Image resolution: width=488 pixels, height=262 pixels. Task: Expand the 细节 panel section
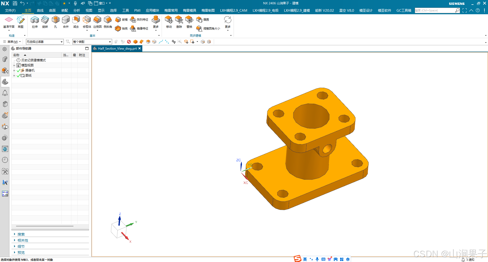(x=21, y=246)
